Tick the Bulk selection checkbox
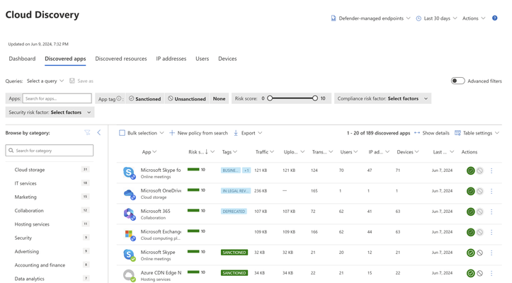The image size is (512, 283). pos(122,133)
